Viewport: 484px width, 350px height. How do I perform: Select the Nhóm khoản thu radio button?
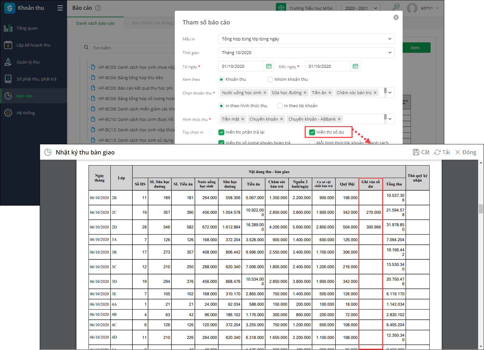click(x=270, y=80)
